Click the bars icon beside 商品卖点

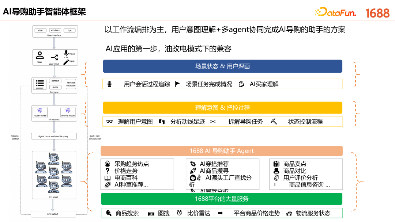(276, 164)
